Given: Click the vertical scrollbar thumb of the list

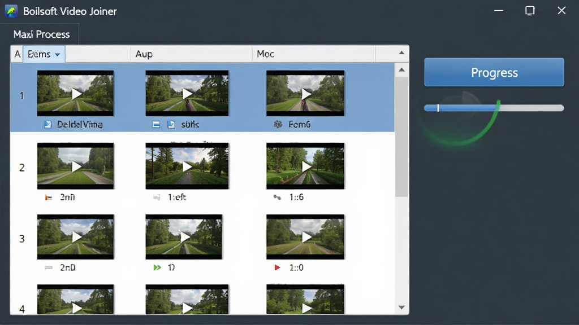Looking at the screenshot, I should (401, 137).
